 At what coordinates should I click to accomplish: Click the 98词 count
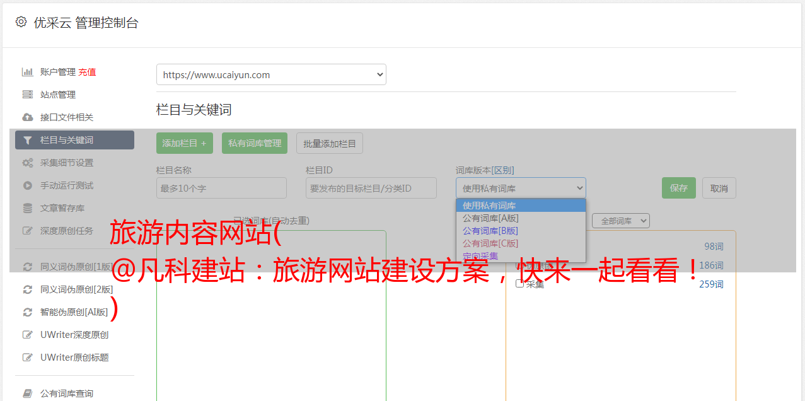(714, 247)
